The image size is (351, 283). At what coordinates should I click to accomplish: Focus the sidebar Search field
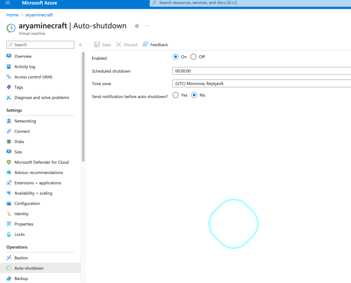pyautogui.click(x=40, y=45)
